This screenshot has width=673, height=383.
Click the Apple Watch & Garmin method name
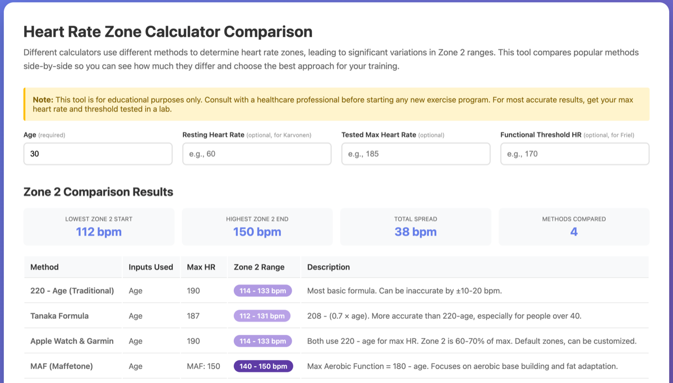72,341
